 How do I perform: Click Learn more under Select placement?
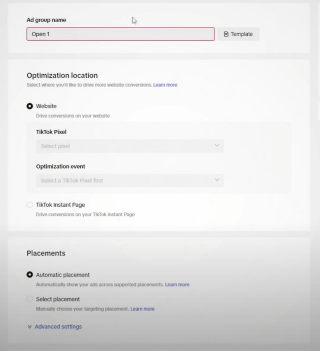142,309
